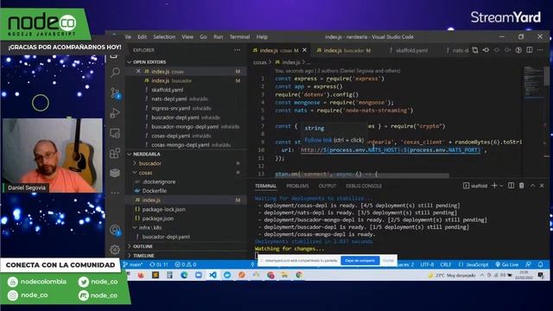
Task: Create a new terminal with plus icon
Action: click(x=494, y=186)
